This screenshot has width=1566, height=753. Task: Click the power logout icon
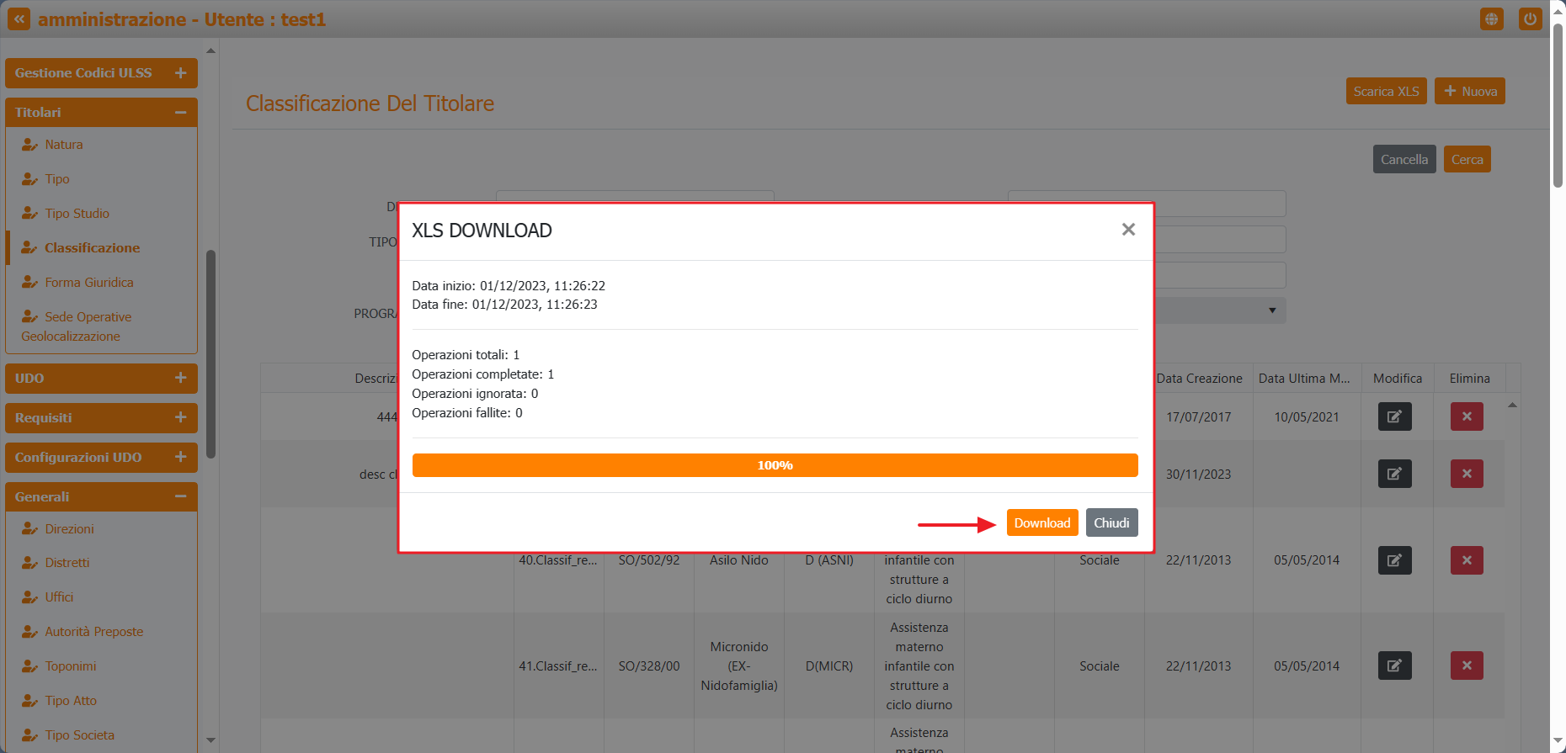pyautogui.click(x=1530, y=19)
